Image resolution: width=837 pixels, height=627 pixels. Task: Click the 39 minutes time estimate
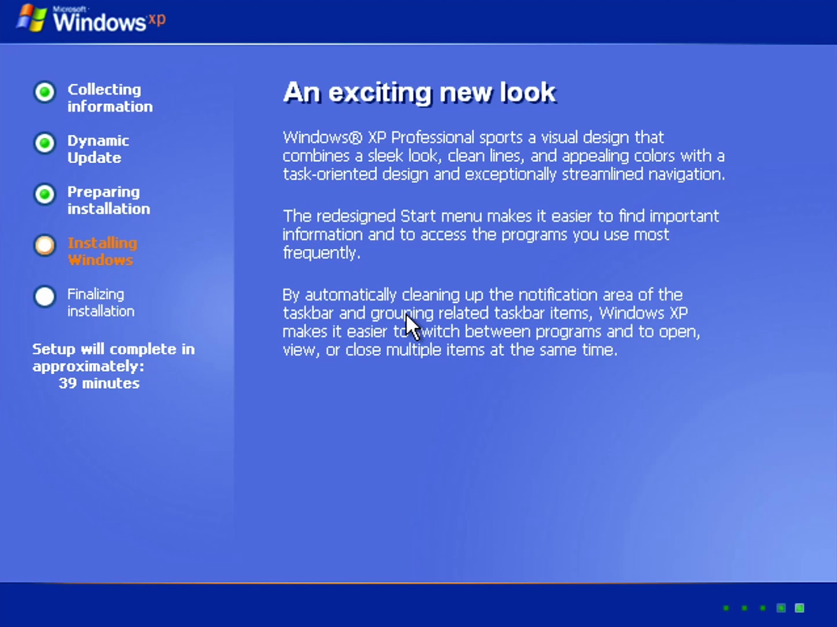tap(99, 383)
